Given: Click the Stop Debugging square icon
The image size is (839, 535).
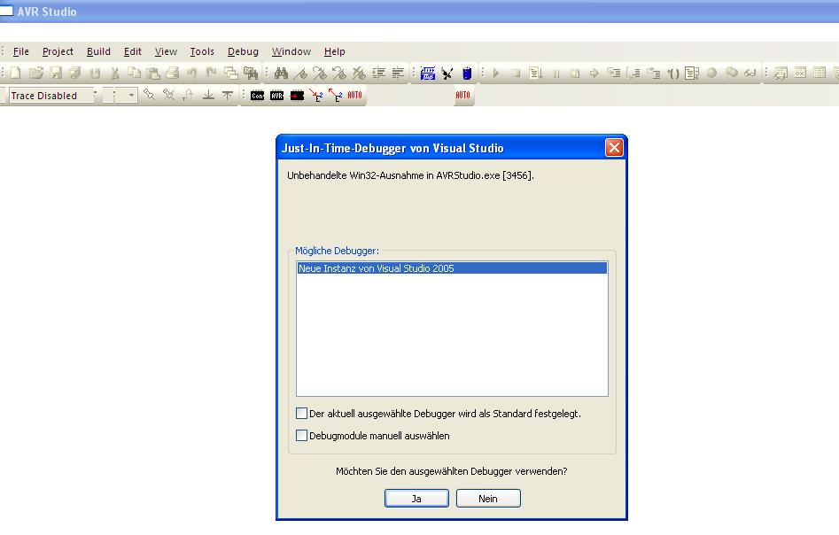Looking at the screenshot, I should pyautogui.click(x=516, y=73).
